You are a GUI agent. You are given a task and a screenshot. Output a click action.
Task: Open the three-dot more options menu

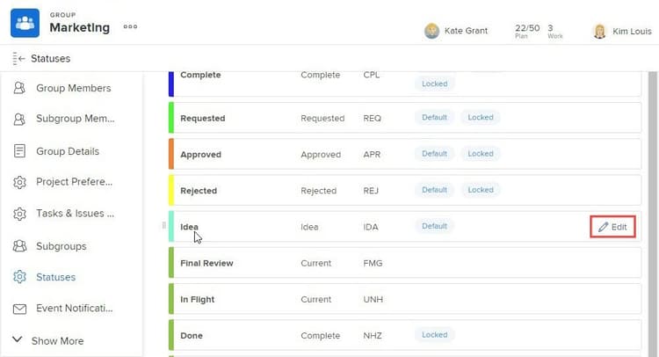pos(130,27)
